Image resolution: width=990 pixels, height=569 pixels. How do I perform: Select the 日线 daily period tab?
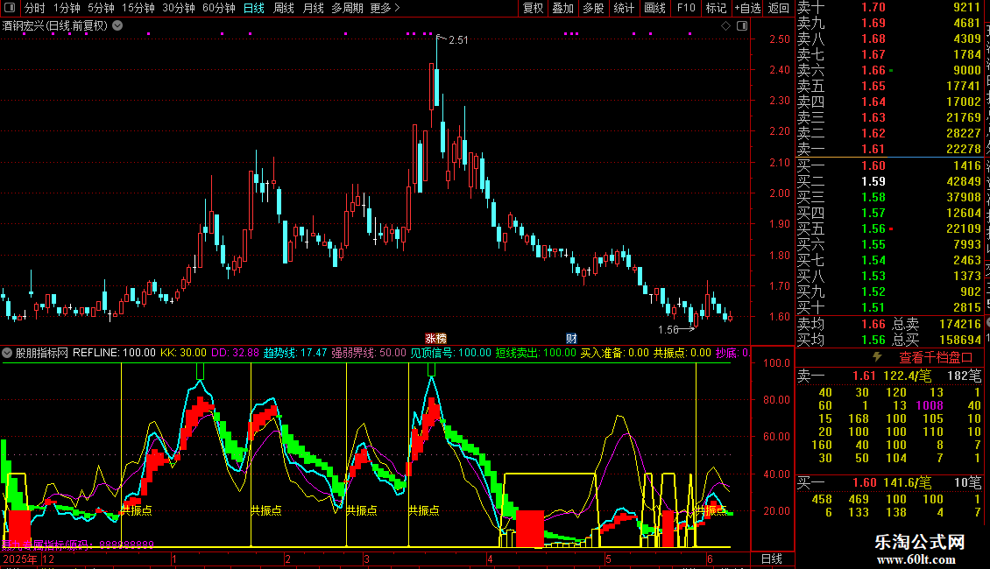254,8
